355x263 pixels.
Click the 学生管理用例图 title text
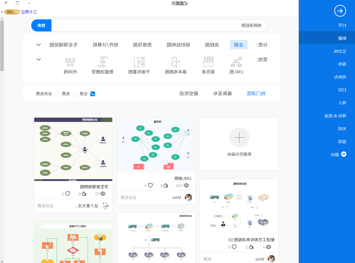click(94, 187)
